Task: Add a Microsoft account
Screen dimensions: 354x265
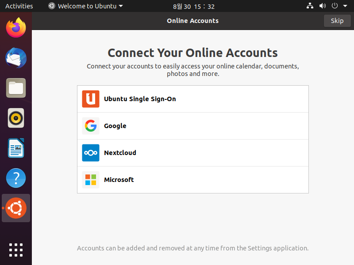Action: pyautogui.click(x=193, y=180)
